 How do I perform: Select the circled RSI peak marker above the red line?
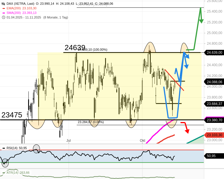click(x=36, y=148)
